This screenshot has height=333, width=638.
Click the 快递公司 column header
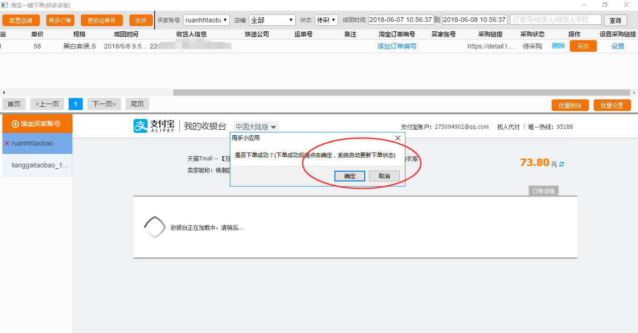point(257,35)
